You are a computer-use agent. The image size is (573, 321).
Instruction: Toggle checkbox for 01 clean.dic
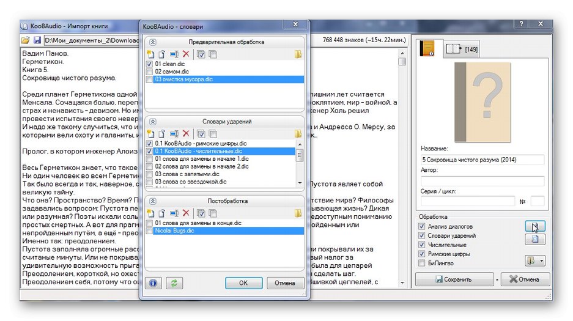click(149, 64)
